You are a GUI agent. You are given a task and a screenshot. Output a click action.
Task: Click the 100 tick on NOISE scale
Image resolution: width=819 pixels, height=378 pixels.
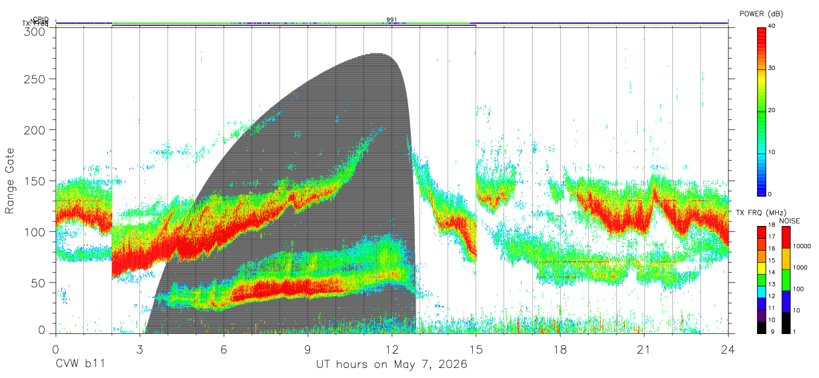(x=800, y=289)
